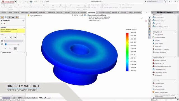The image size is (179, 101).
Task: Enable Save as AVI file checkbox
Action: (x=1, y=52)
